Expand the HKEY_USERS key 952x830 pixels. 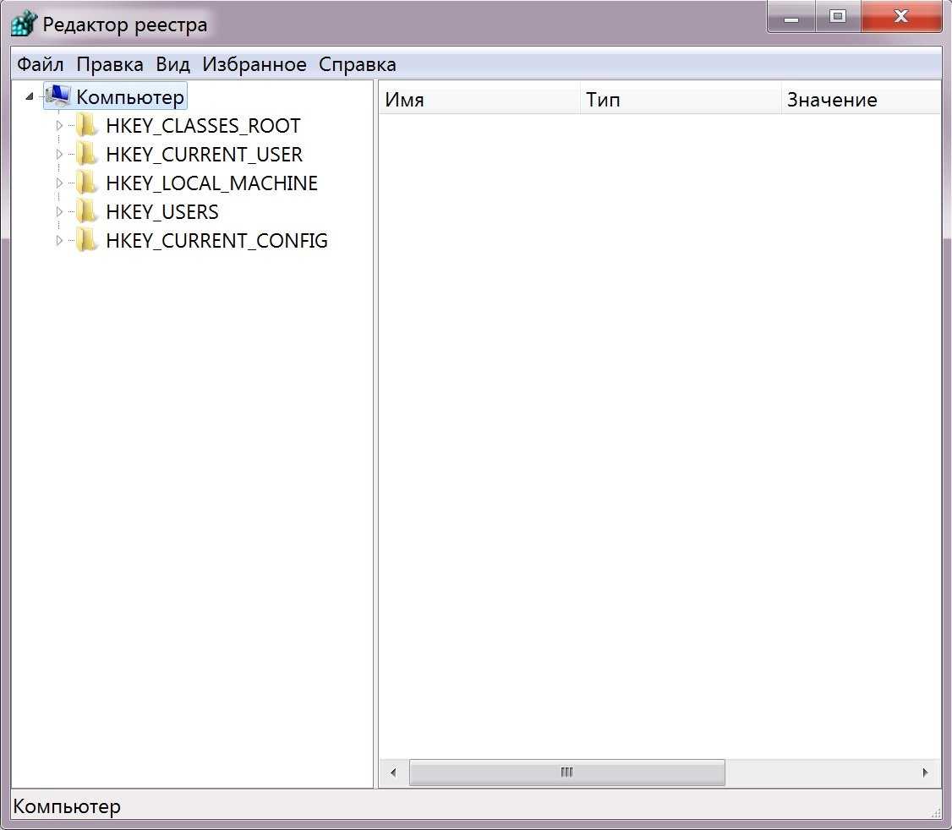pos(59,211)
